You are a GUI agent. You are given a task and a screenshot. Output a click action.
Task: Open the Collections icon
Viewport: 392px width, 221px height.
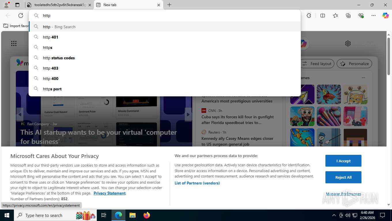[348, 16]
